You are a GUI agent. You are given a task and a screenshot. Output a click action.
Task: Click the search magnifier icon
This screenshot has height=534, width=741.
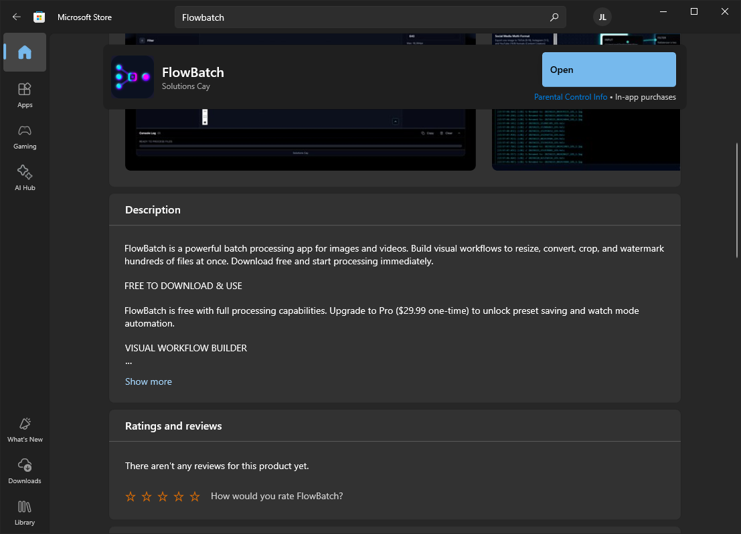(x=554, y=17)
